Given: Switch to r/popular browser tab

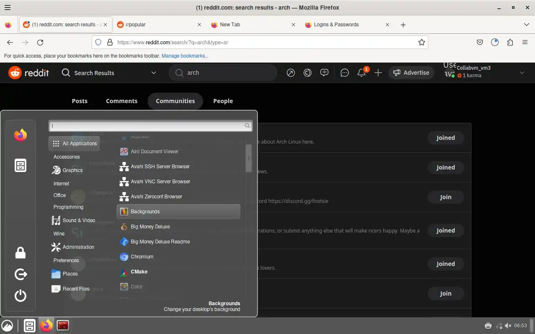Looking at the screenshot, I should (159, 25).
